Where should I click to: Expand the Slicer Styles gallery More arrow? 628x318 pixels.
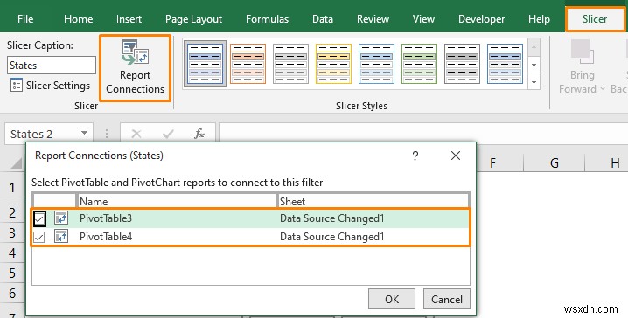534,81
